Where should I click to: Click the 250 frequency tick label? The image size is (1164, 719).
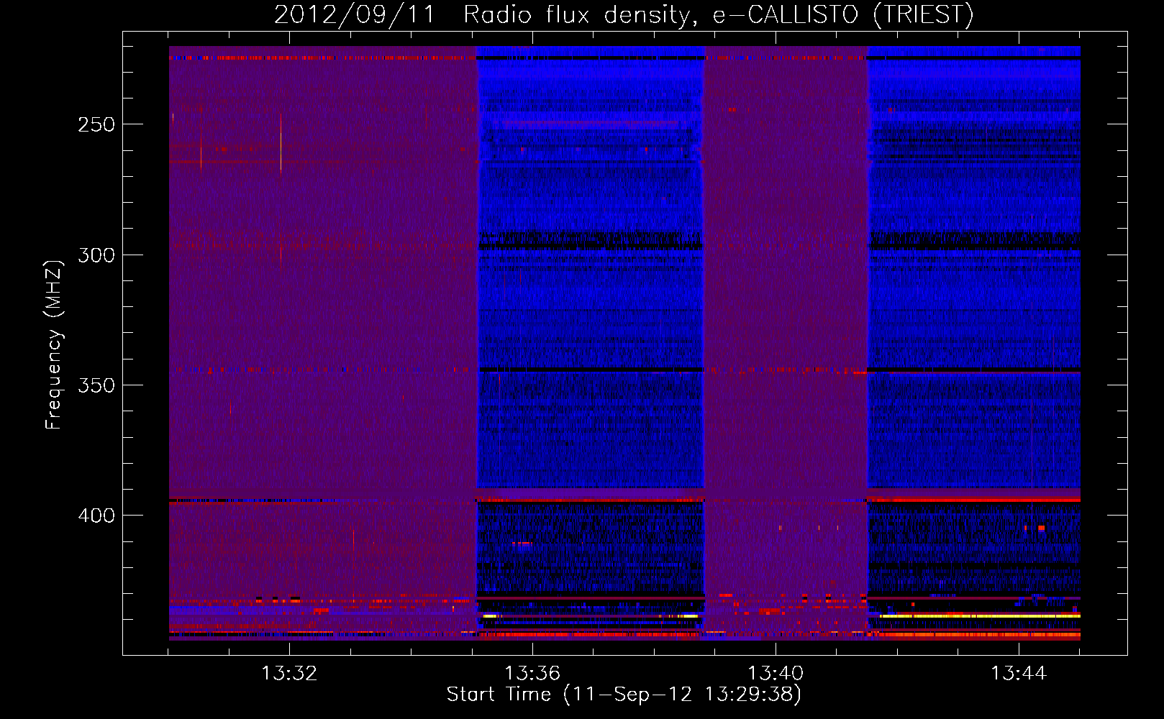[x=96, y=124]
